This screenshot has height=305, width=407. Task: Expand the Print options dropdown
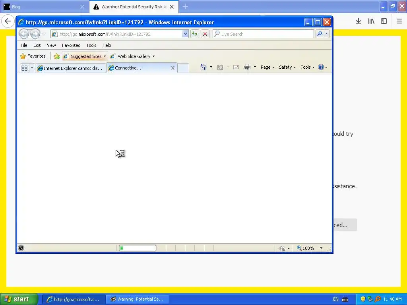pyautogui.click(x=255, y=67)
